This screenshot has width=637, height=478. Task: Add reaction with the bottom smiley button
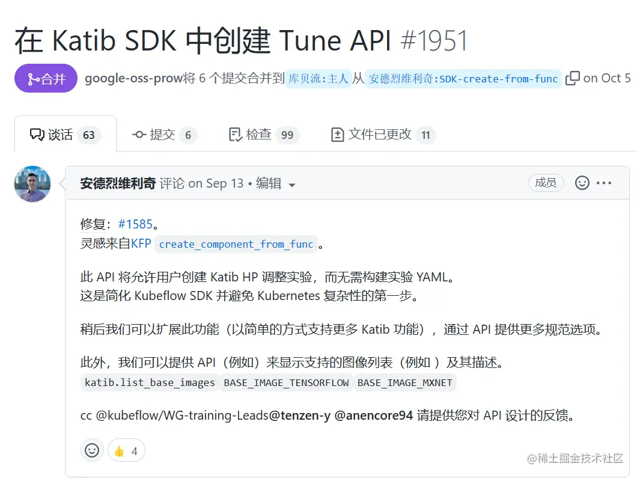click(x=92, y=450)
